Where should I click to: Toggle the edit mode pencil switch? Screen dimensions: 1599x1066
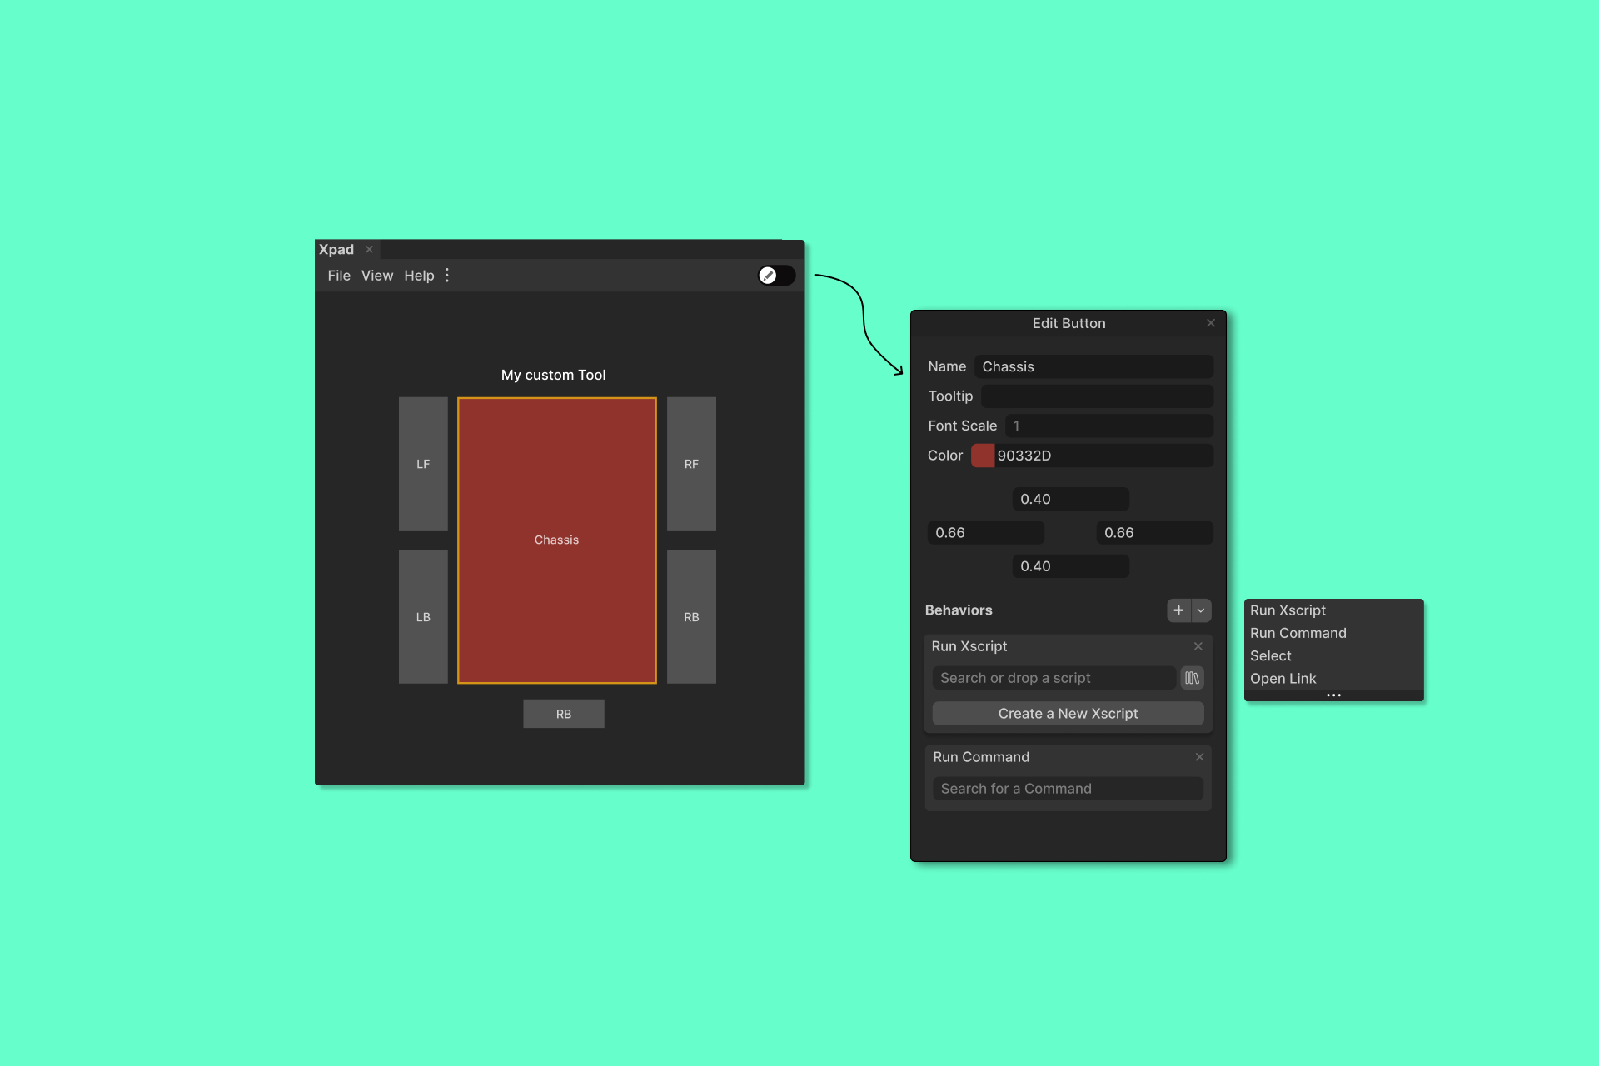point(775,276)
